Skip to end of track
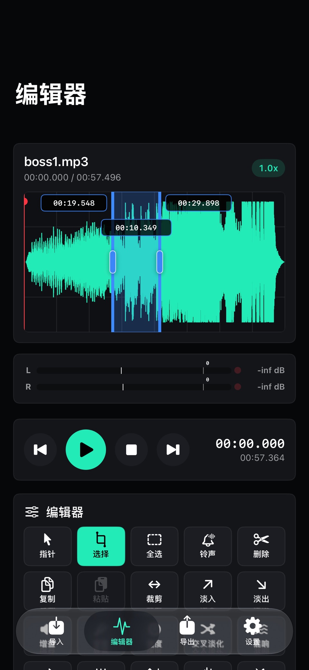This screenshot has width=309, height=670. point(173,449)
